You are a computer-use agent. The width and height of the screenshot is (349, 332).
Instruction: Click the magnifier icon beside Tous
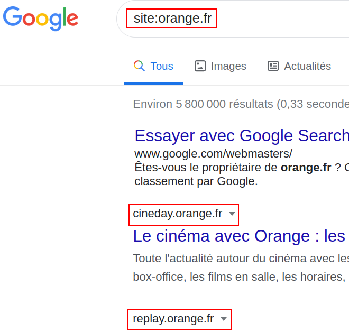(x=139, y=66)
